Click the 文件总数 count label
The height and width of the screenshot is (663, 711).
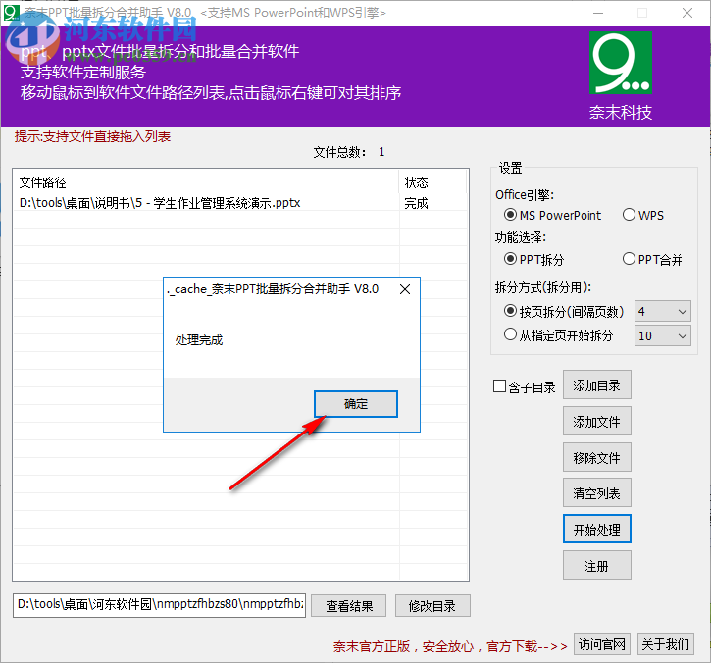(x=349, y=152)
